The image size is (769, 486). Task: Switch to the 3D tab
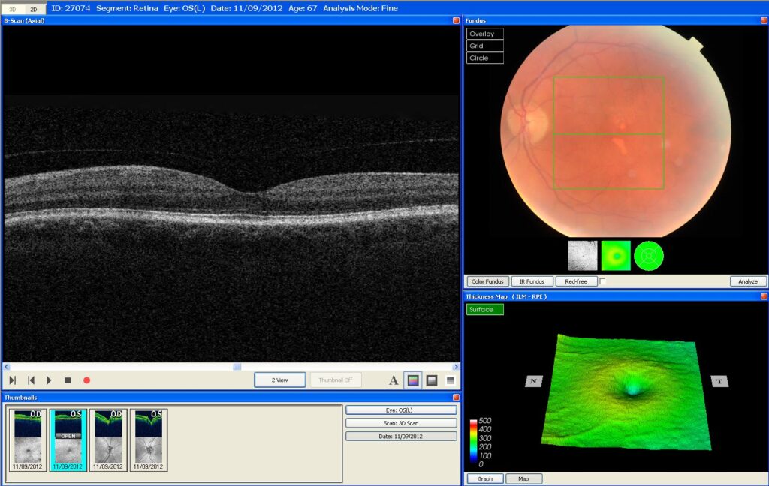13,9
